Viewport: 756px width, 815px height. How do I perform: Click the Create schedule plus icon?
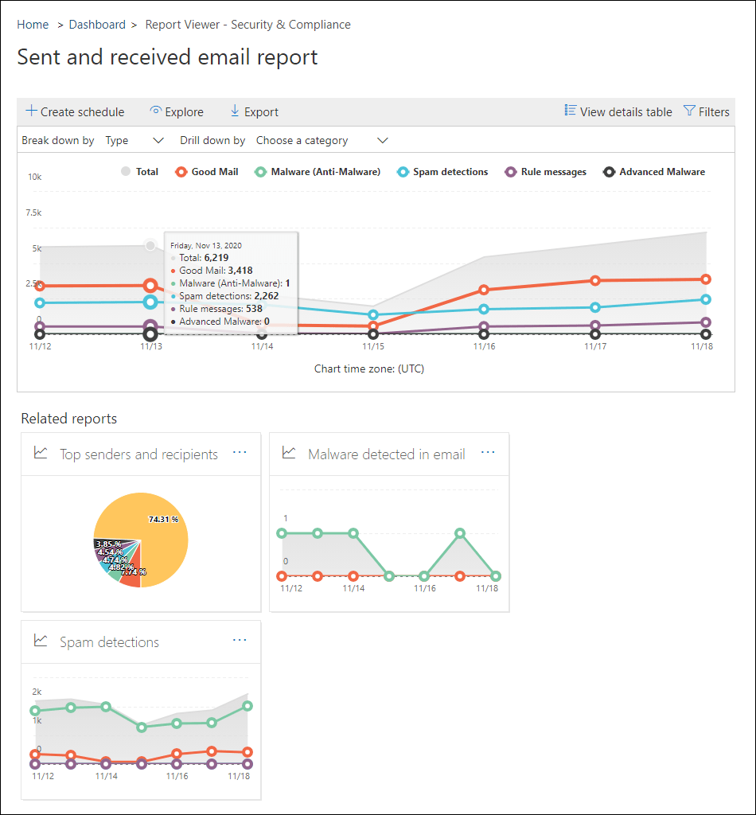pos(30,111)
